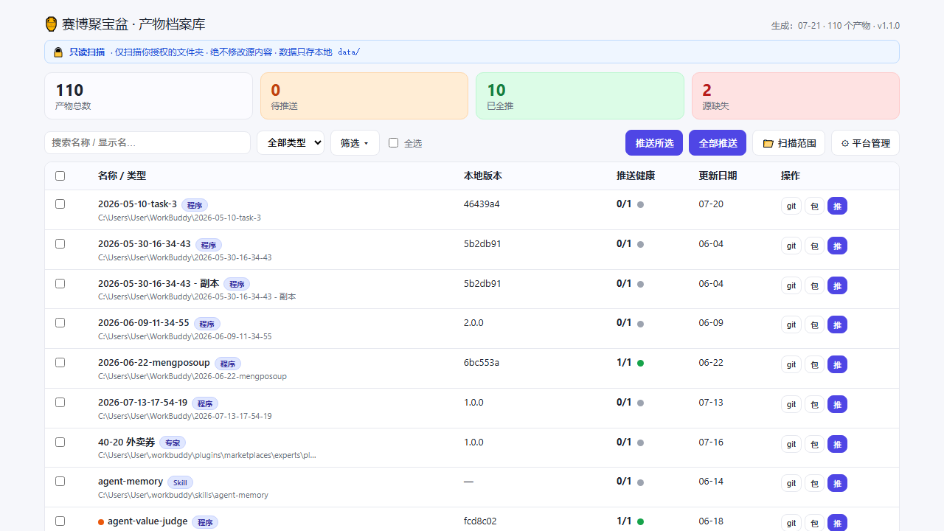Open 扫描范围 scan scope settings
This screenshot has width=944, height=531.
click(788, 143)
